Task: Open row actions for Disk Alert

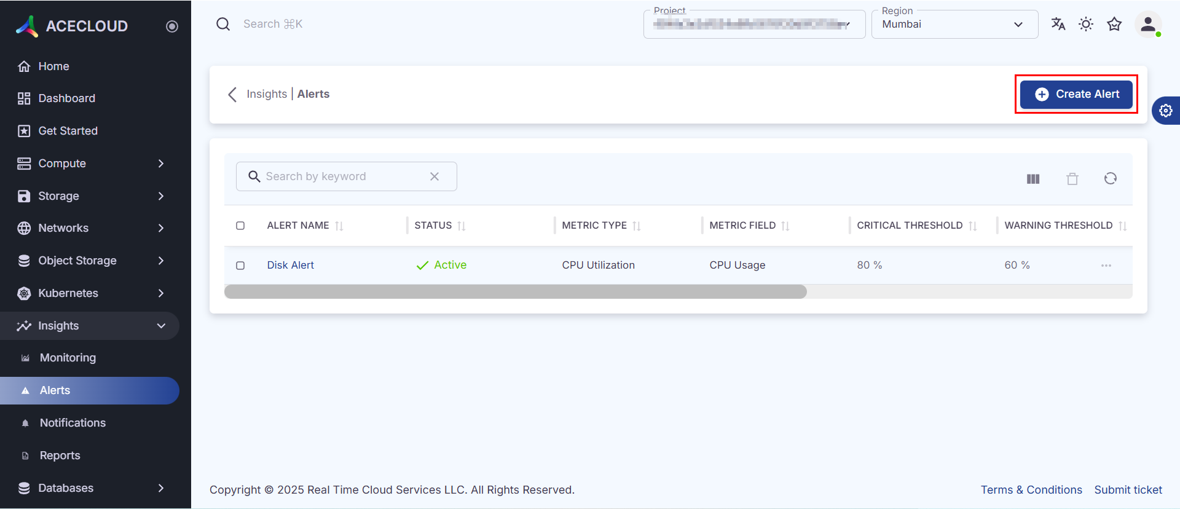Action: click(x=1106, y=266)
